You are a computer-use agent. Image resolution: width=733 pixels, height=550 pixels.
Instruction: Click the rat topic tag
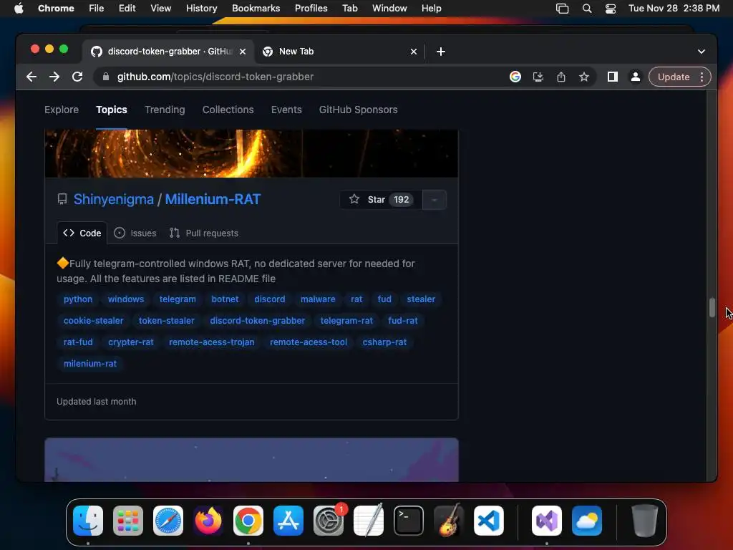356,299
